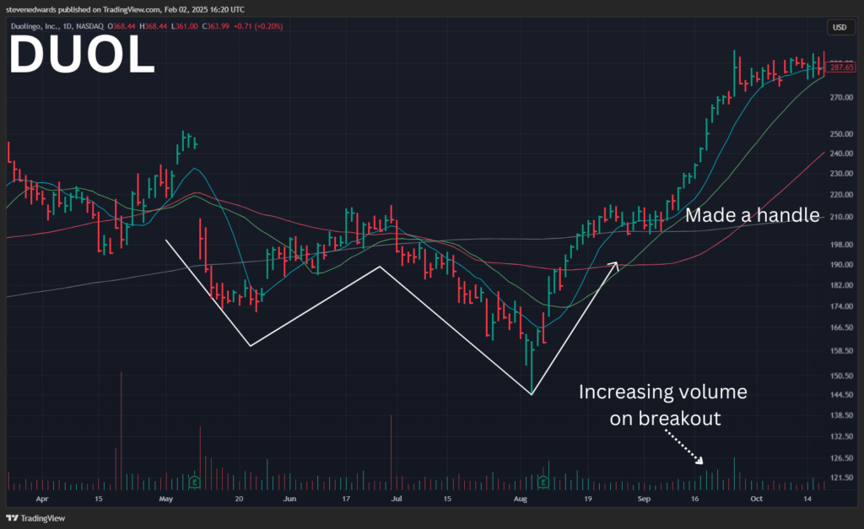The width and height of the screenshot is (864, 529).
Task: Click the 158.50 price axis label
Action: (841, 351)
